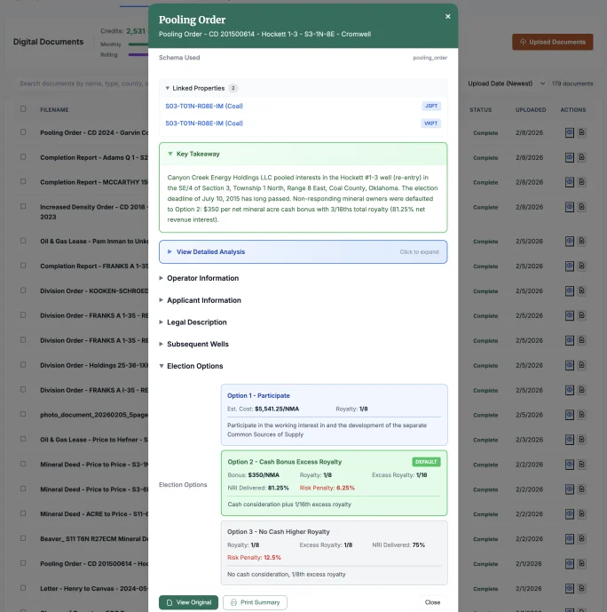Open Upload Date (Newest) sort dropdown
This screenshot has width=607, height=612.
pos(506,83)
